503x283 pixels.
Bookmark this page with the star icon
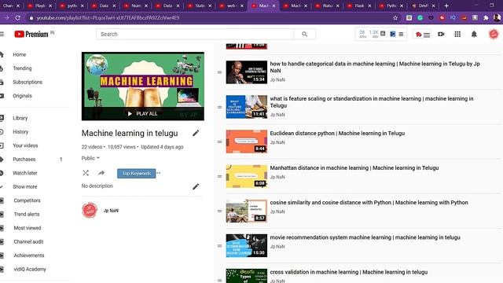pos(395,18)
